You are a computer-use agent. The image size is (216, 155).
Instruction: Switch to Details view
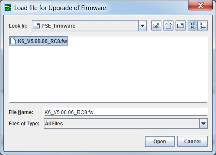coord(203,25)
